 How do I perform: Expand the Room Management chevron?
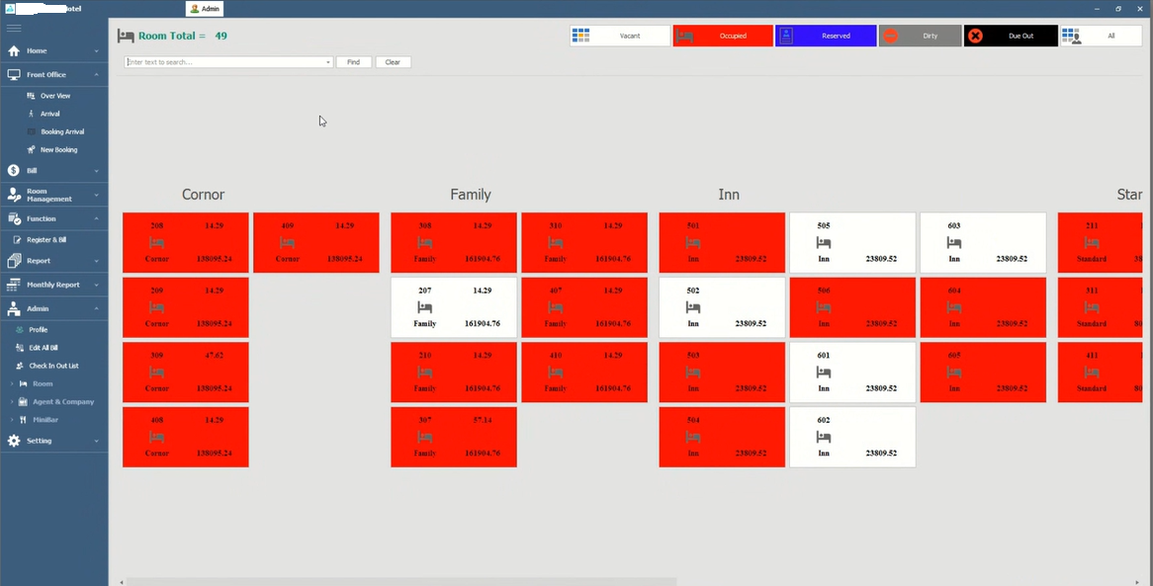point(96,195)
